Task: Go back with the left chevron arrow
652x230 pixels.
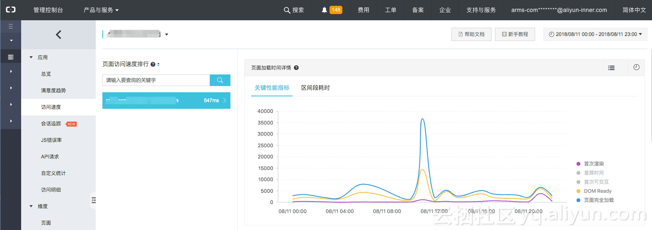Action: click(58, 35)
